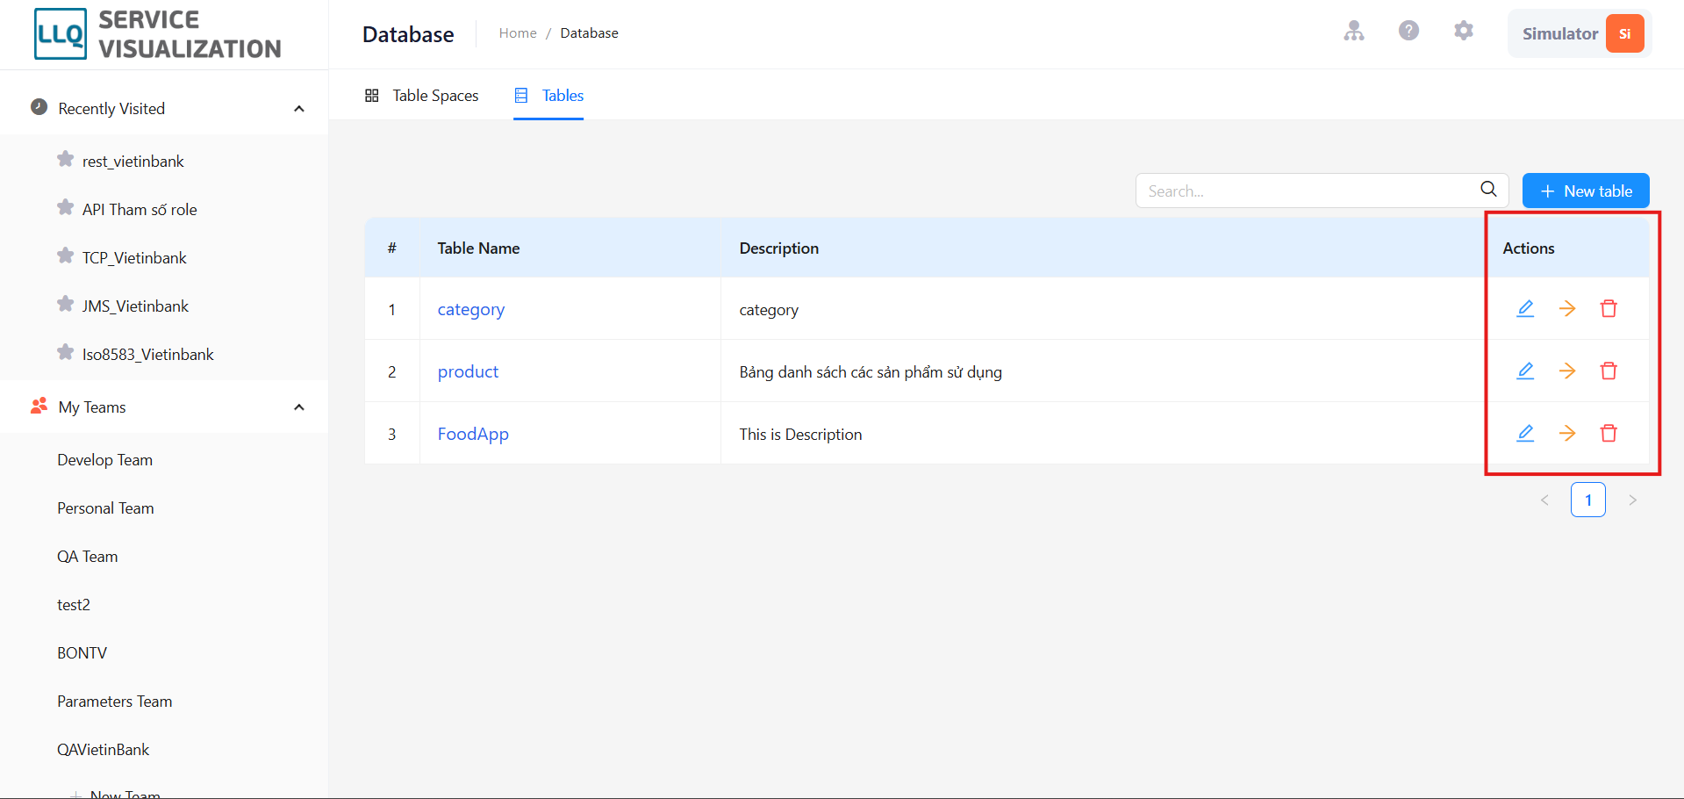Select QA Team in sidebar
The image size is (1684, 799).
(87, 557)
